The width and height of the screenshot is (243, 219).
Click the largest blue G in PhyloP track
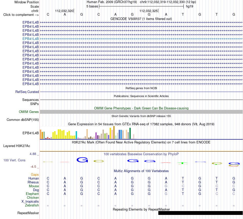82,160
